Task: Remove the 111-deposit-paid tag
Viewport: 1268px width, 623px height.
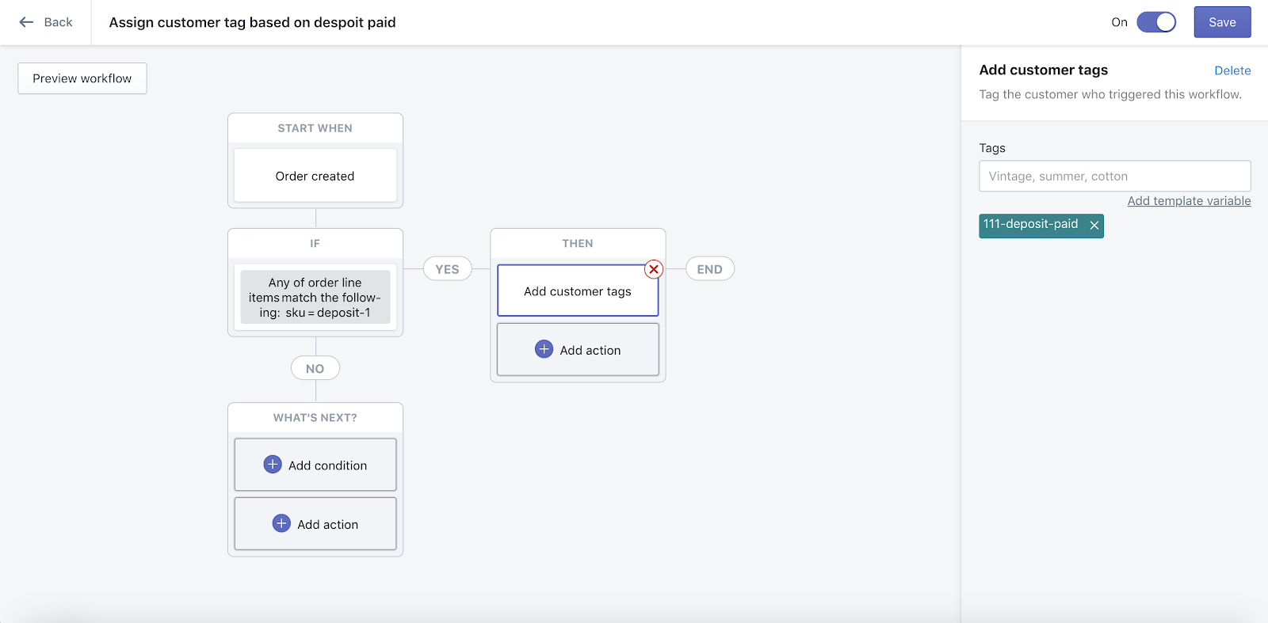Action: coord(1094,226)
